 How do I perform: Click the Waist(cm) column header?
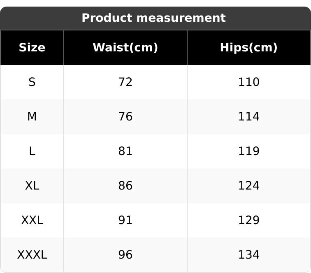[125, 48]
